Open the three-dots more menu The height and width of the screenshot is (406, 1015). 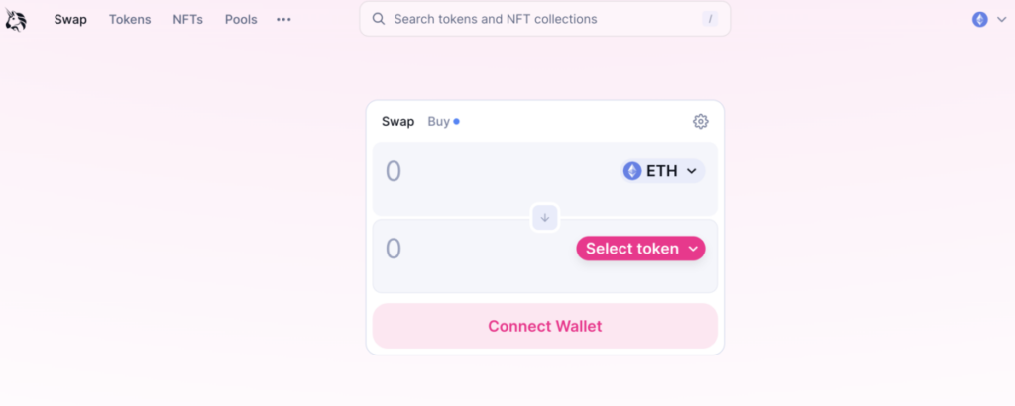pos(284,19)
